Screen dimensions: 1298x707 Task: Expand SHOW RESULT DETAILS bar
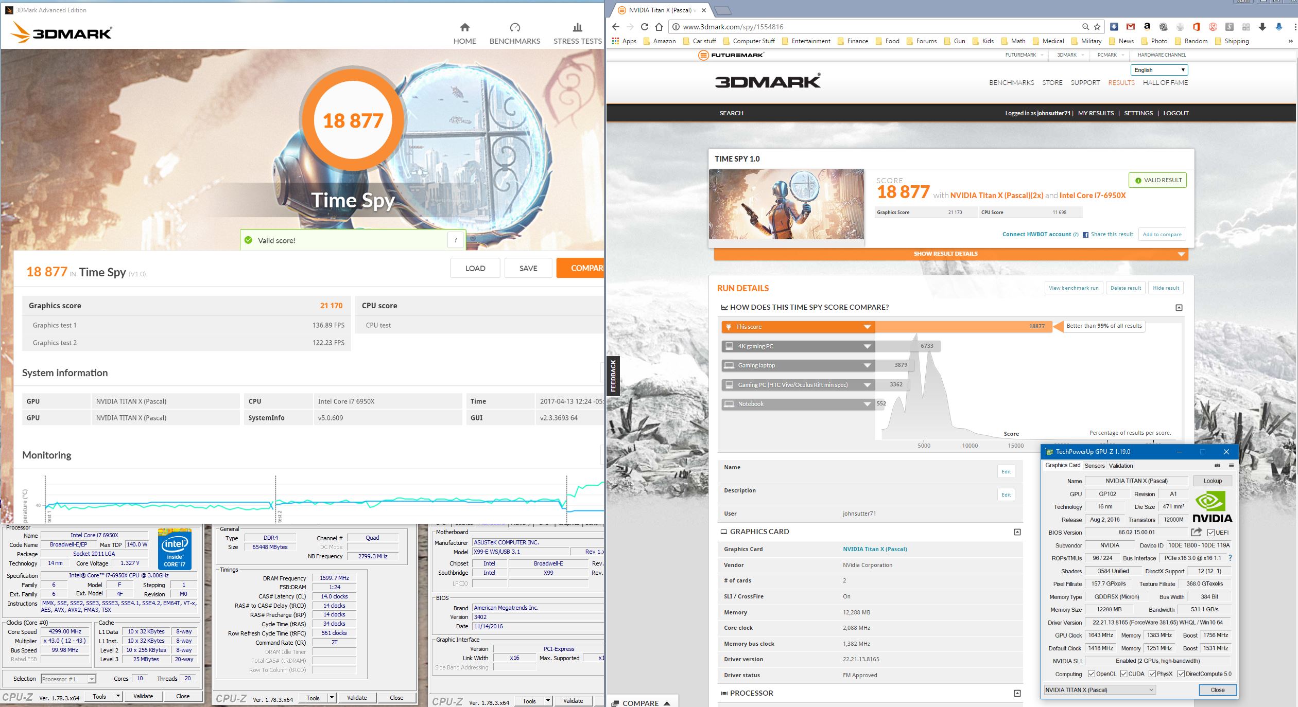pyautogui.click(x=951, y=254)
